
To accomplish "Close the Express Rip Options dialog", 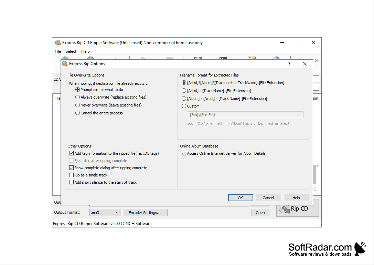I will pyautogui.click(x=304, y=64).
